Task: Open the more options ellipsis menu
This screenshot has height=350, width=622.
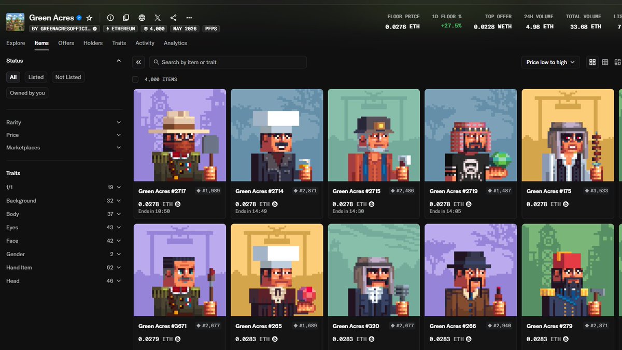Action: coord(189,18)
